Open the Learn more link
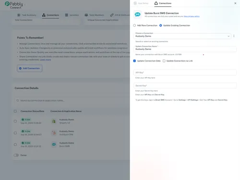This screenshot has width=240, height=180. (x=45, y=60)
